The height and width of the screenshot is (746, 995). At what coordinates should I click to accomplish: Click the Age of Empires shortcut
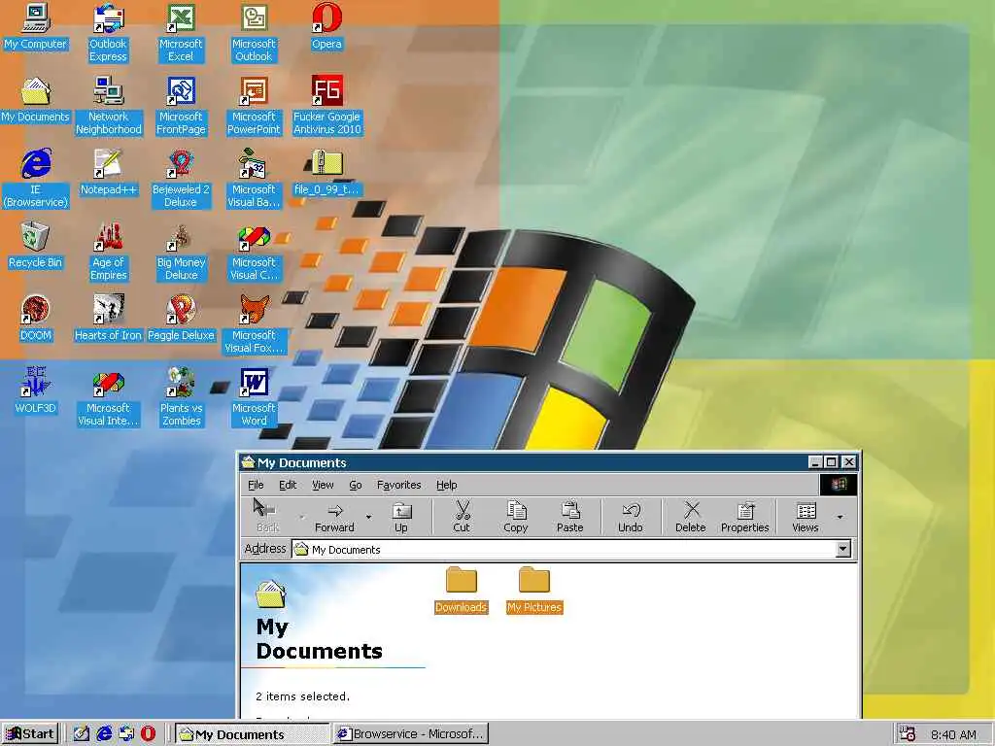click(109, 252)
